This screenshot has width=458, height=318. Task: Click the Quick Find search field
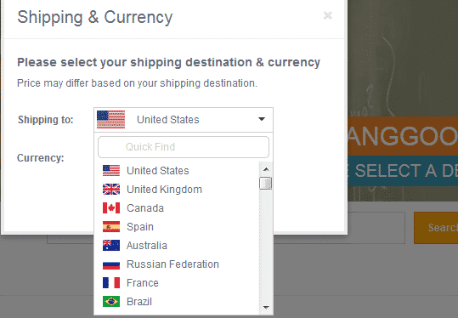[184, 147]
